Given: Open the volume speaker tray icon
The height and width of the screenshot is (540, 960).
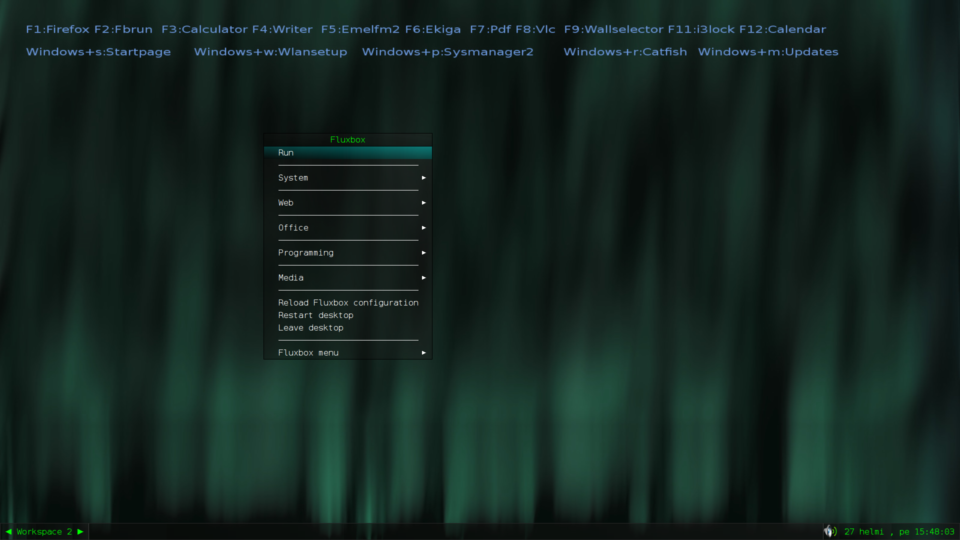Looking at the screenshot, I should pos(830,531).
